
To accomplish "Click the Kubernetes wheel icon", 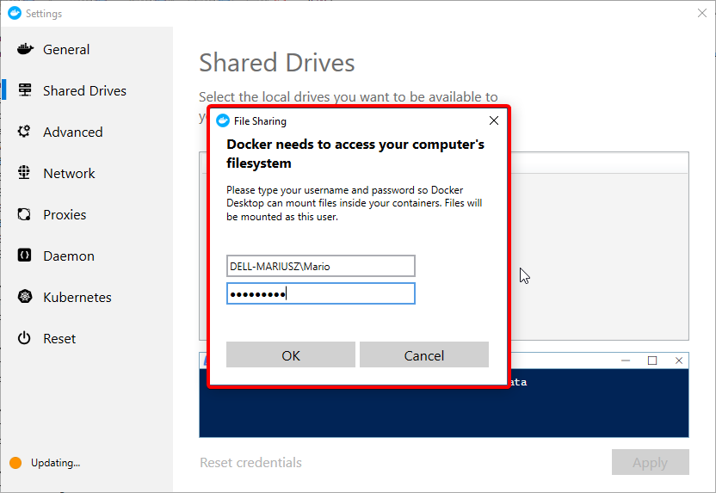I will tap(25, 297).
